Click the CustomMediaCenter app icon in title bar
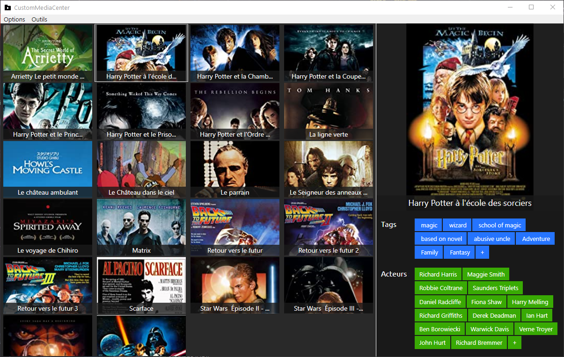The height and width of the screenshot is (357, 564). point(7,7)
